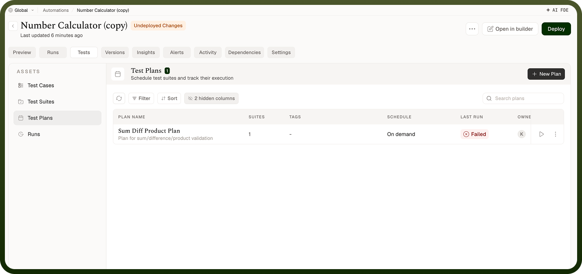The height and width of the screenshot is (274, 582).
Task: Click the Failed last run status badge
Action: pos(474,134)
